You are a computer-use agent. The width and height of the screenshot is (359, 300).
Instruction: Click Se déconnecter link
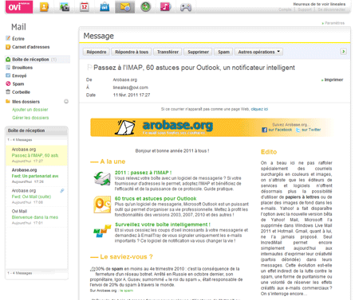coord(331,10)
